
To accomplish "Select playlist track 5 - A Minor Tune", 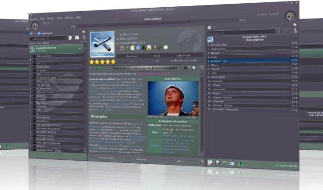I will tap(253, 61).
